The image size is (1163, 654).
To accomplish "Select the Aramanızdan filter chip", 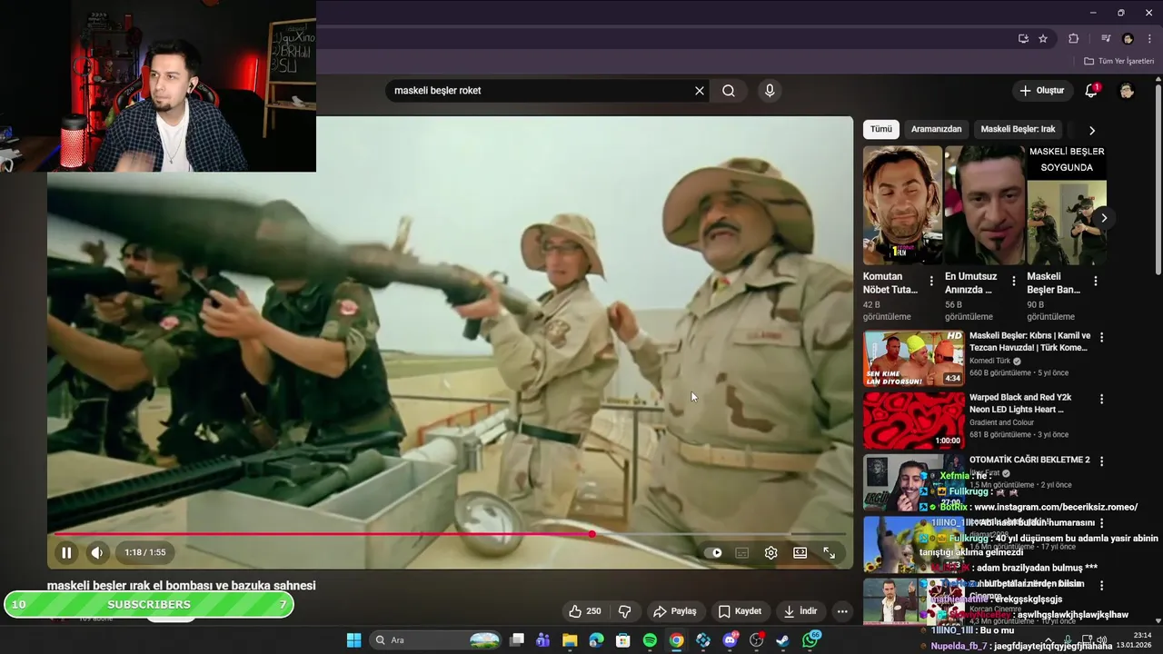I will (x=936, y=129).
